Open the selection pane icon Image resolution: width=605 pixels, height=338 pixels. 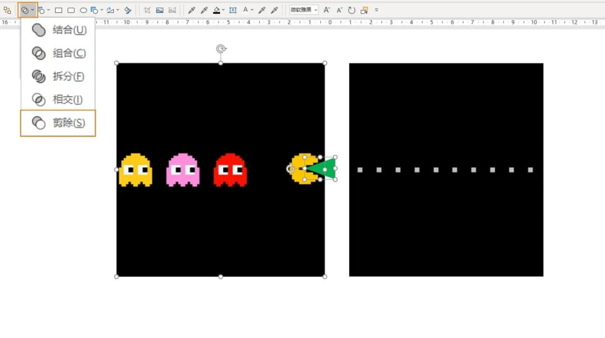point(364,11)
